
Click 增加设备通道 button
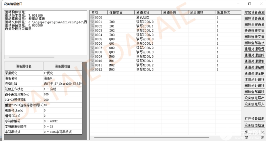[254, 12]
